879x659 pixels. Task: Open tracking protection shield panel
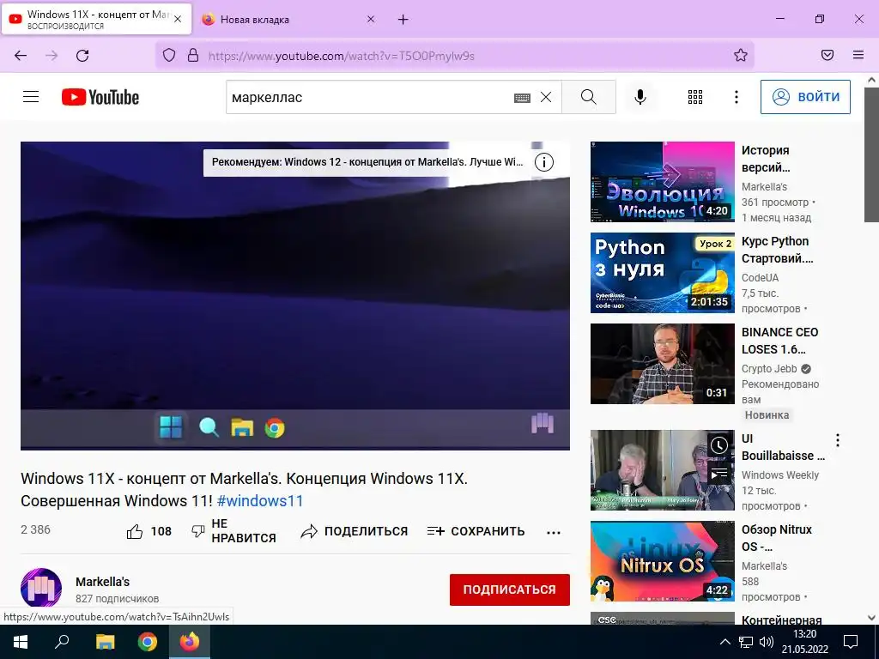(169, 55)
